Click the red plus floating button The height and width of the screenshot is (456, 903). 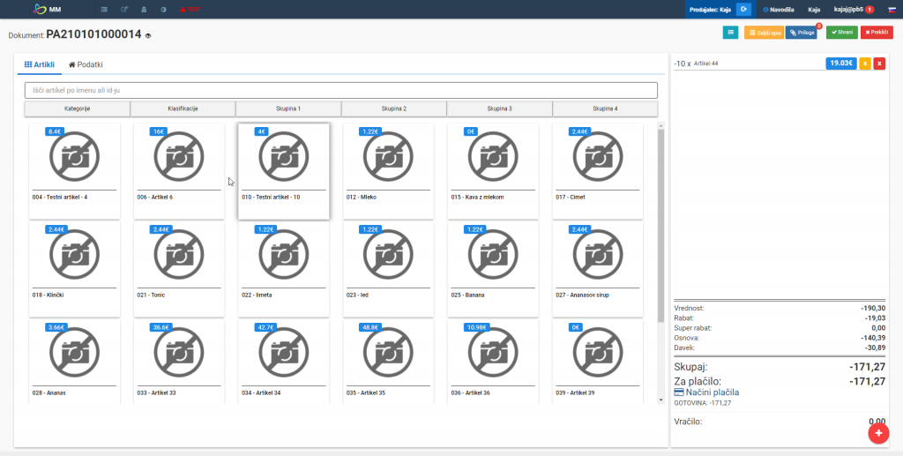pos(878,433)
